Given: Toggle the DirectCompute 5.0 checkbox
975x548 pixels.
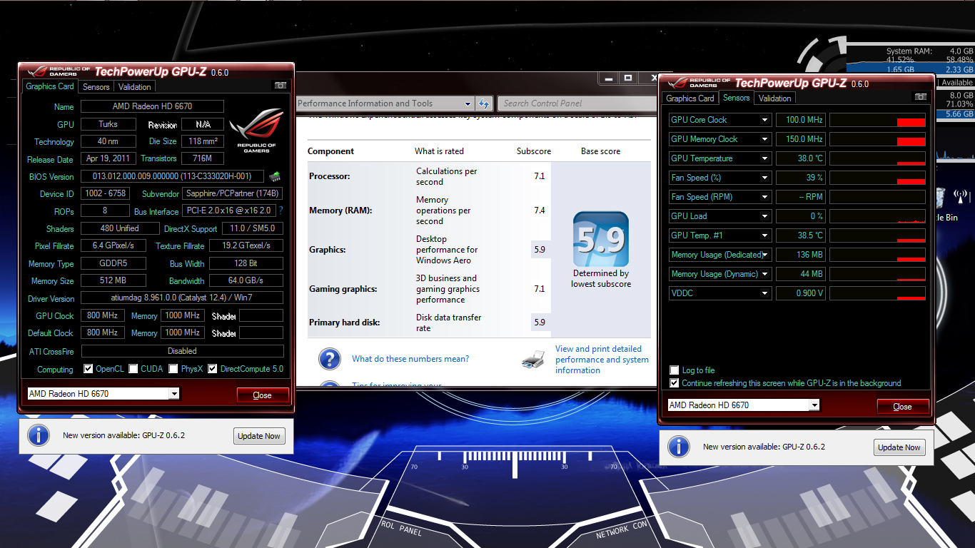Looking at the screenshot, I should pyautogui.click(x=212, y=369).
